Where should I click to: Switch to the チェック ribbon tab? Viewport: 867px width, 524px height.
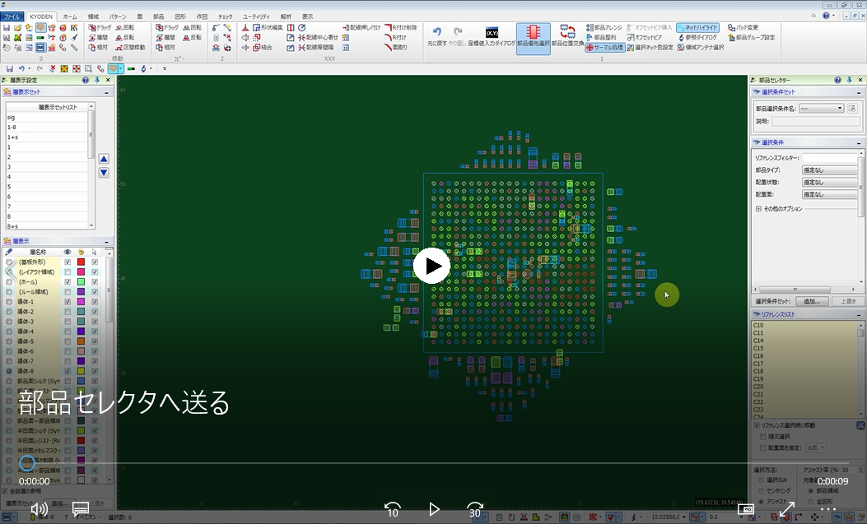[225, 16]
